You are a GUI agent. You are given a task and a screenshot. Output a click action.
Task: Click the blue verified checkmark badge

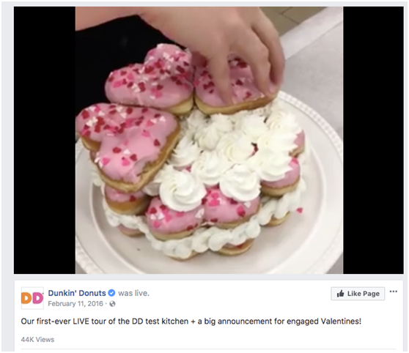[111, 293]
